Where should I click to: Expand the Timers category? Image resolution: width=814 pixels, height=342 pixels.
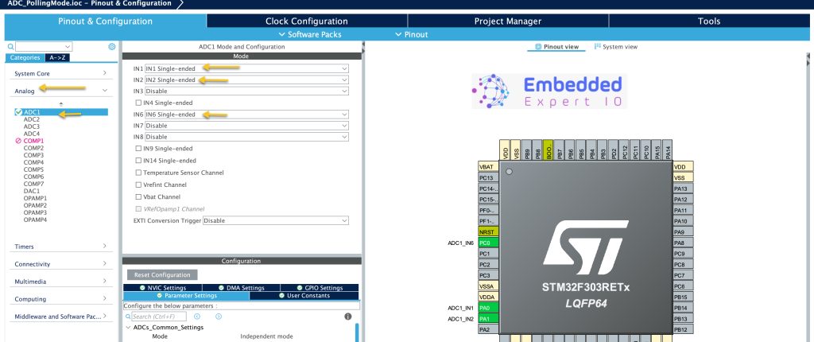tap(60, 247)
